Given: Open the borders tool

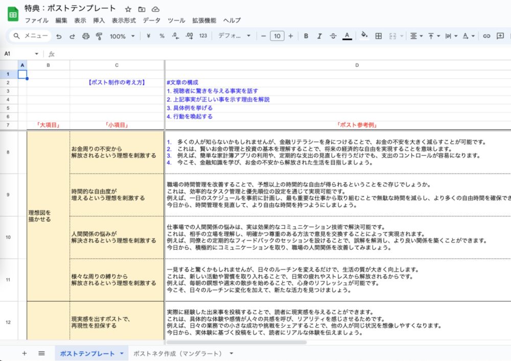Looking at the screenshot, I should pos(379,36).
